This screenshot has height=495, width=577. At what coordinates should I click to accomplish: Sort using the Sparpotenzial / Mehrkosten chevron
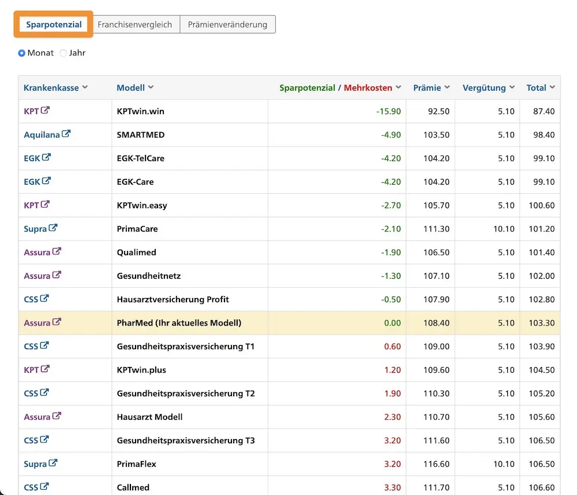pos(398,87)
